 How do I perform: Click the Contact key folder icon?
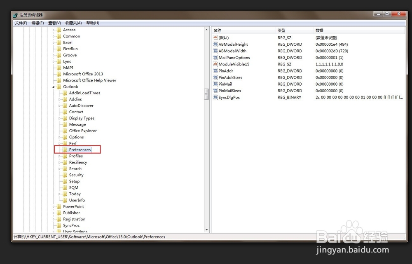point(65,112)
